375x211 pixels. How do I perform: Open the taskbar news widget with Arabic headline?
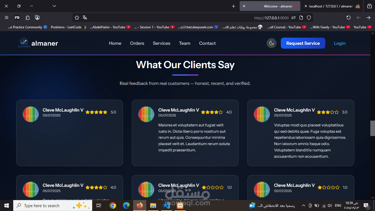[x=272, y=206]
